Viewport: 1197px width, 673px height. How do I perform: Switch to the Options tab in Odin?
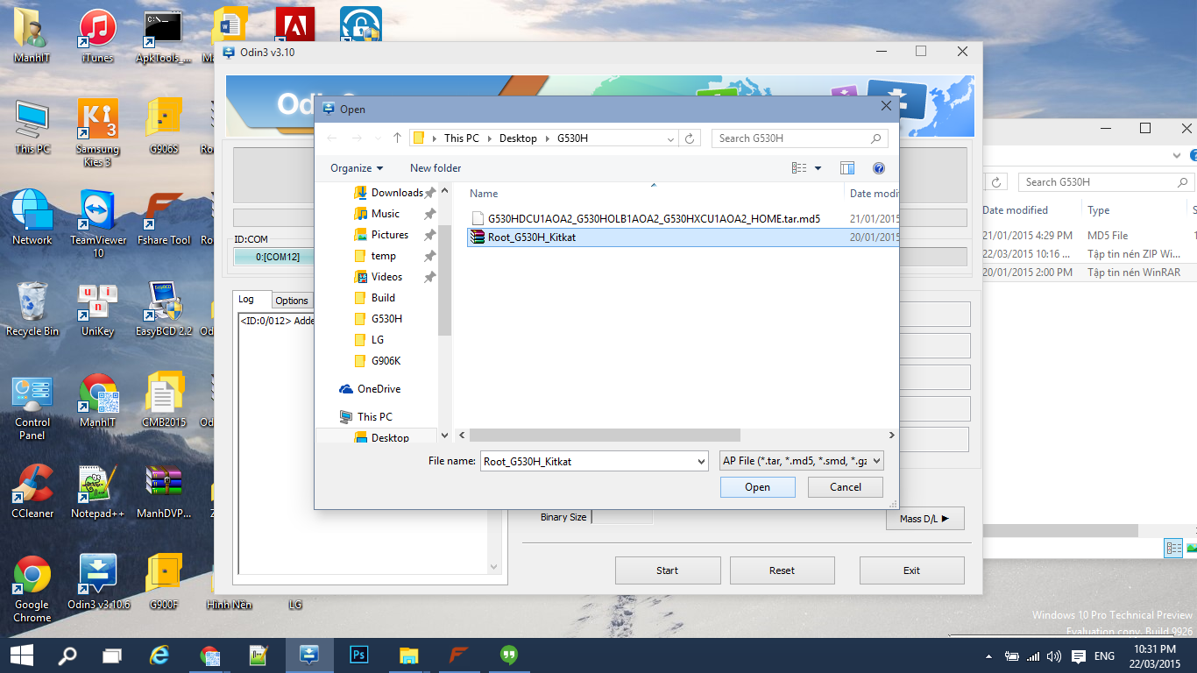[x=292, y=301]
